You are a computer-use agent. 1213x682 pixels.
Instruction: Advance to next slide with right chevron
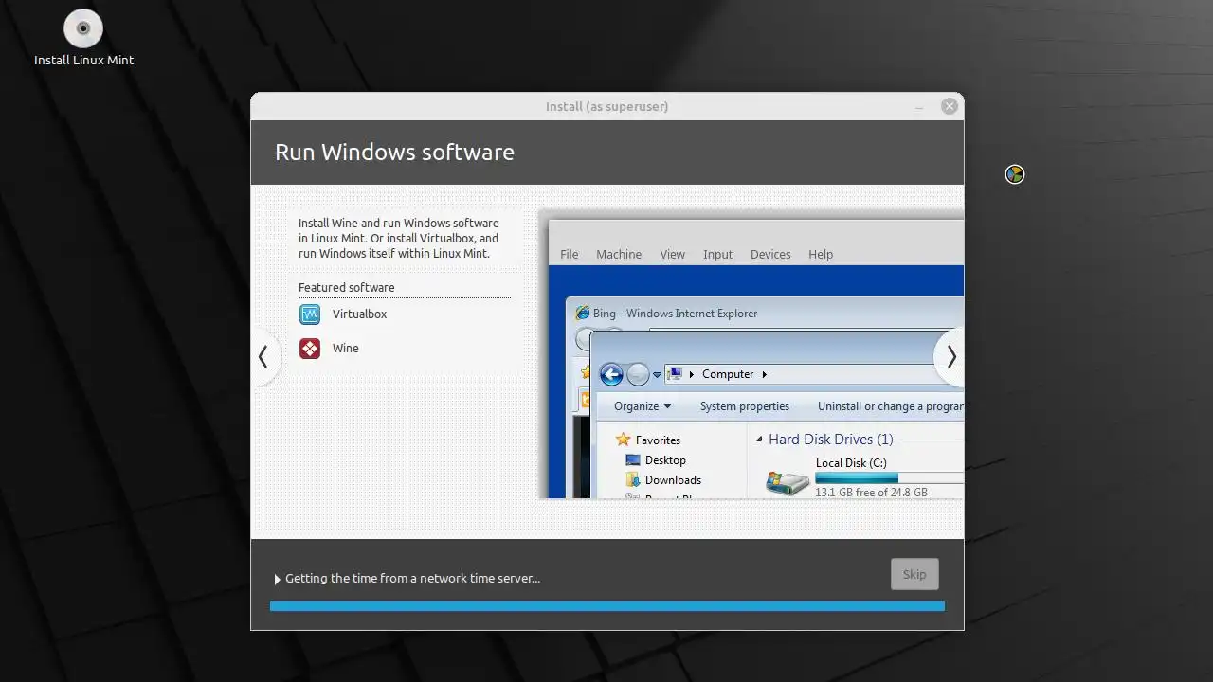click(x=950, y=357)
